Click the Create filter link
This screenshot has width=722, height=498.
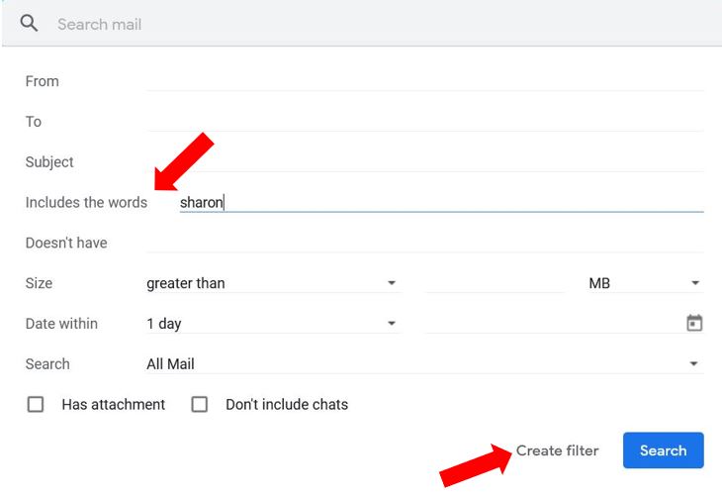(557, 450)
